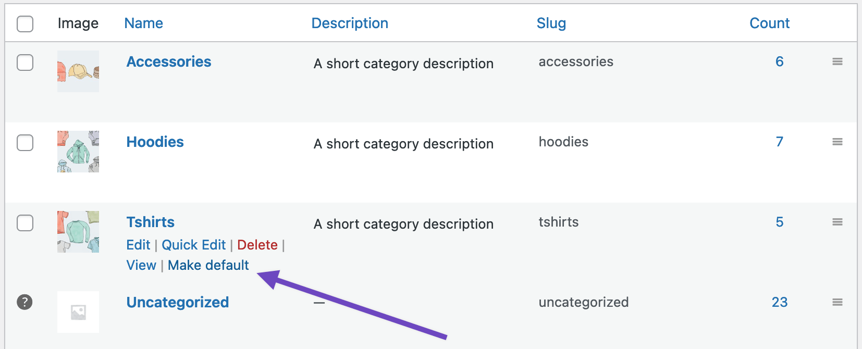Make Tshirts the default category
Image resolution: width=862 pixels, height=349 pixels.
pos(208,265)
